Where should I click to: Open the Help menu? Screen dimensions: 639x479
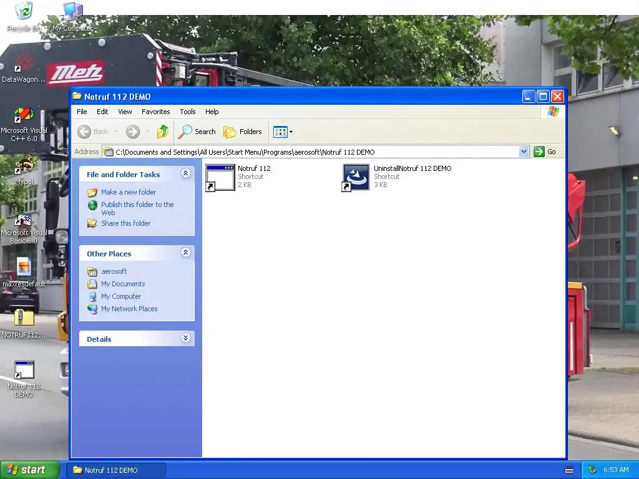pyautogui.click(x=212, y=112)
